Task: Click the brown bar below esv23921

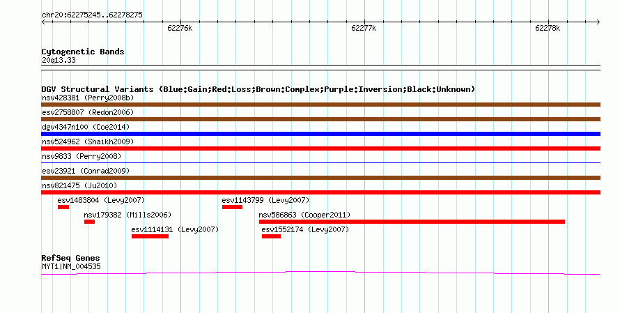Action: click(x=320, y=178)
